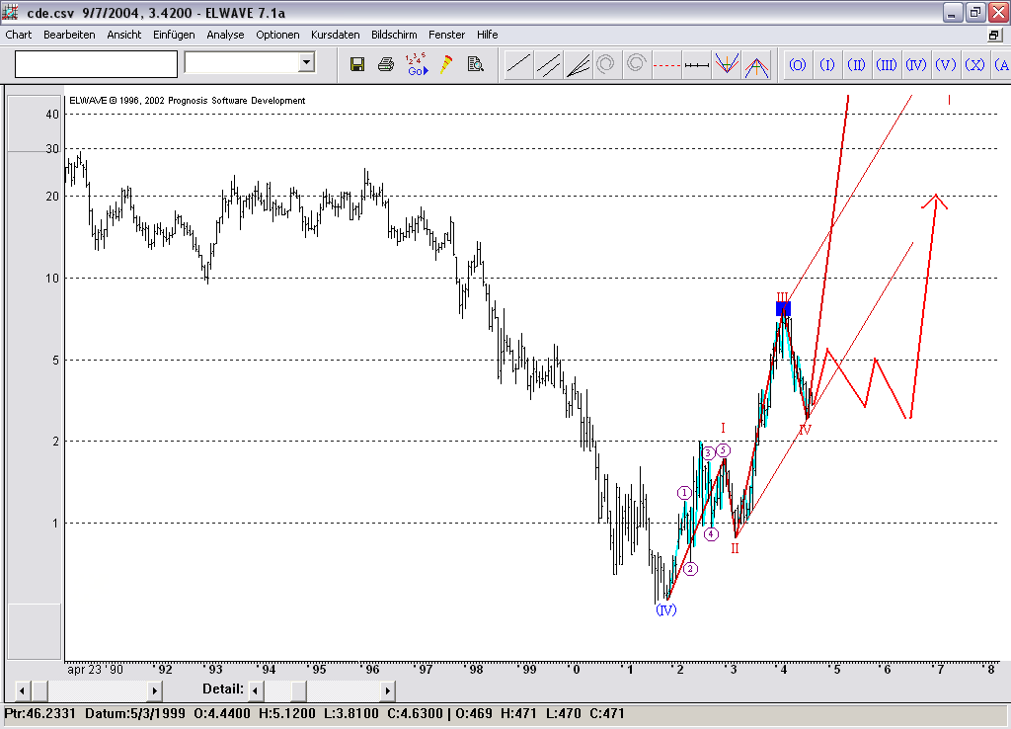1011x729 pixels.
Task: Click the empty toolbar text input field
Action: click(96, 64)
